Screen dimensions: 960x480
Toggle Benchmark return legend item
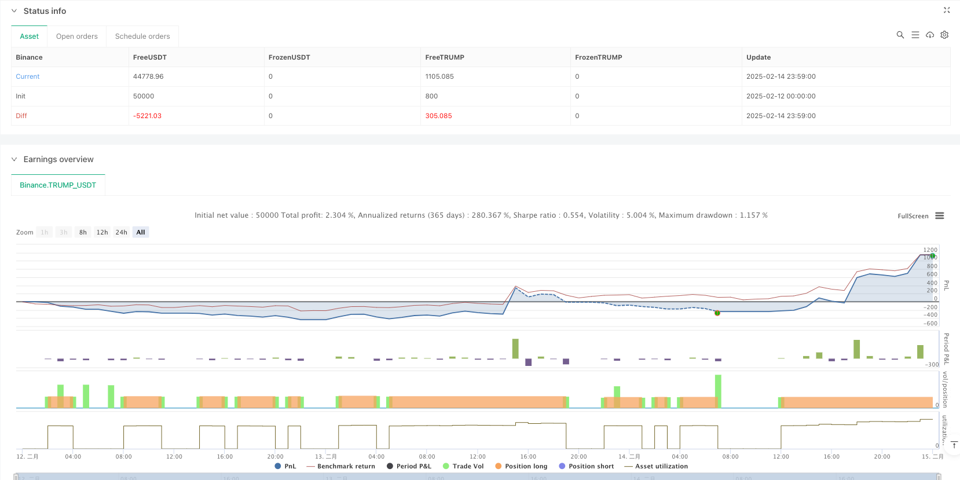[340, 466]
